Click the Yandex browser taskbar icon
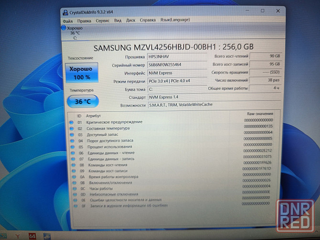 point(18,236)
